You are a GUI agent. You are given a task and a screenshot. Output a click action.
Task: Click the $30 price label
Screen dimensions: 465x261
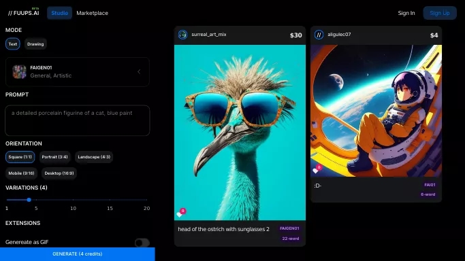coord(295,35)
